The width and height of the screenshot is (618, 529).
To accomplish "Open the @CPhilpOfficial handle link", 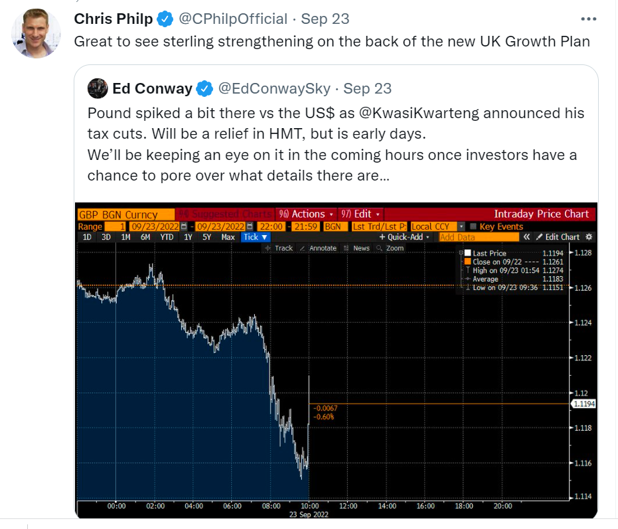I will pos(233,19).
